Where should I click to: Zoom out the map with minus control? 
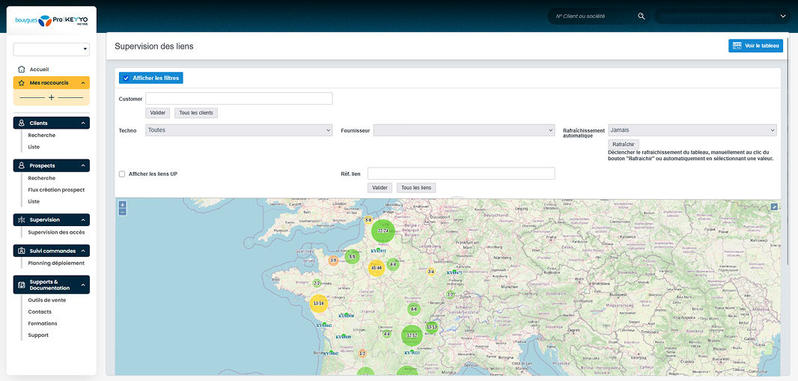click(122, 212)
